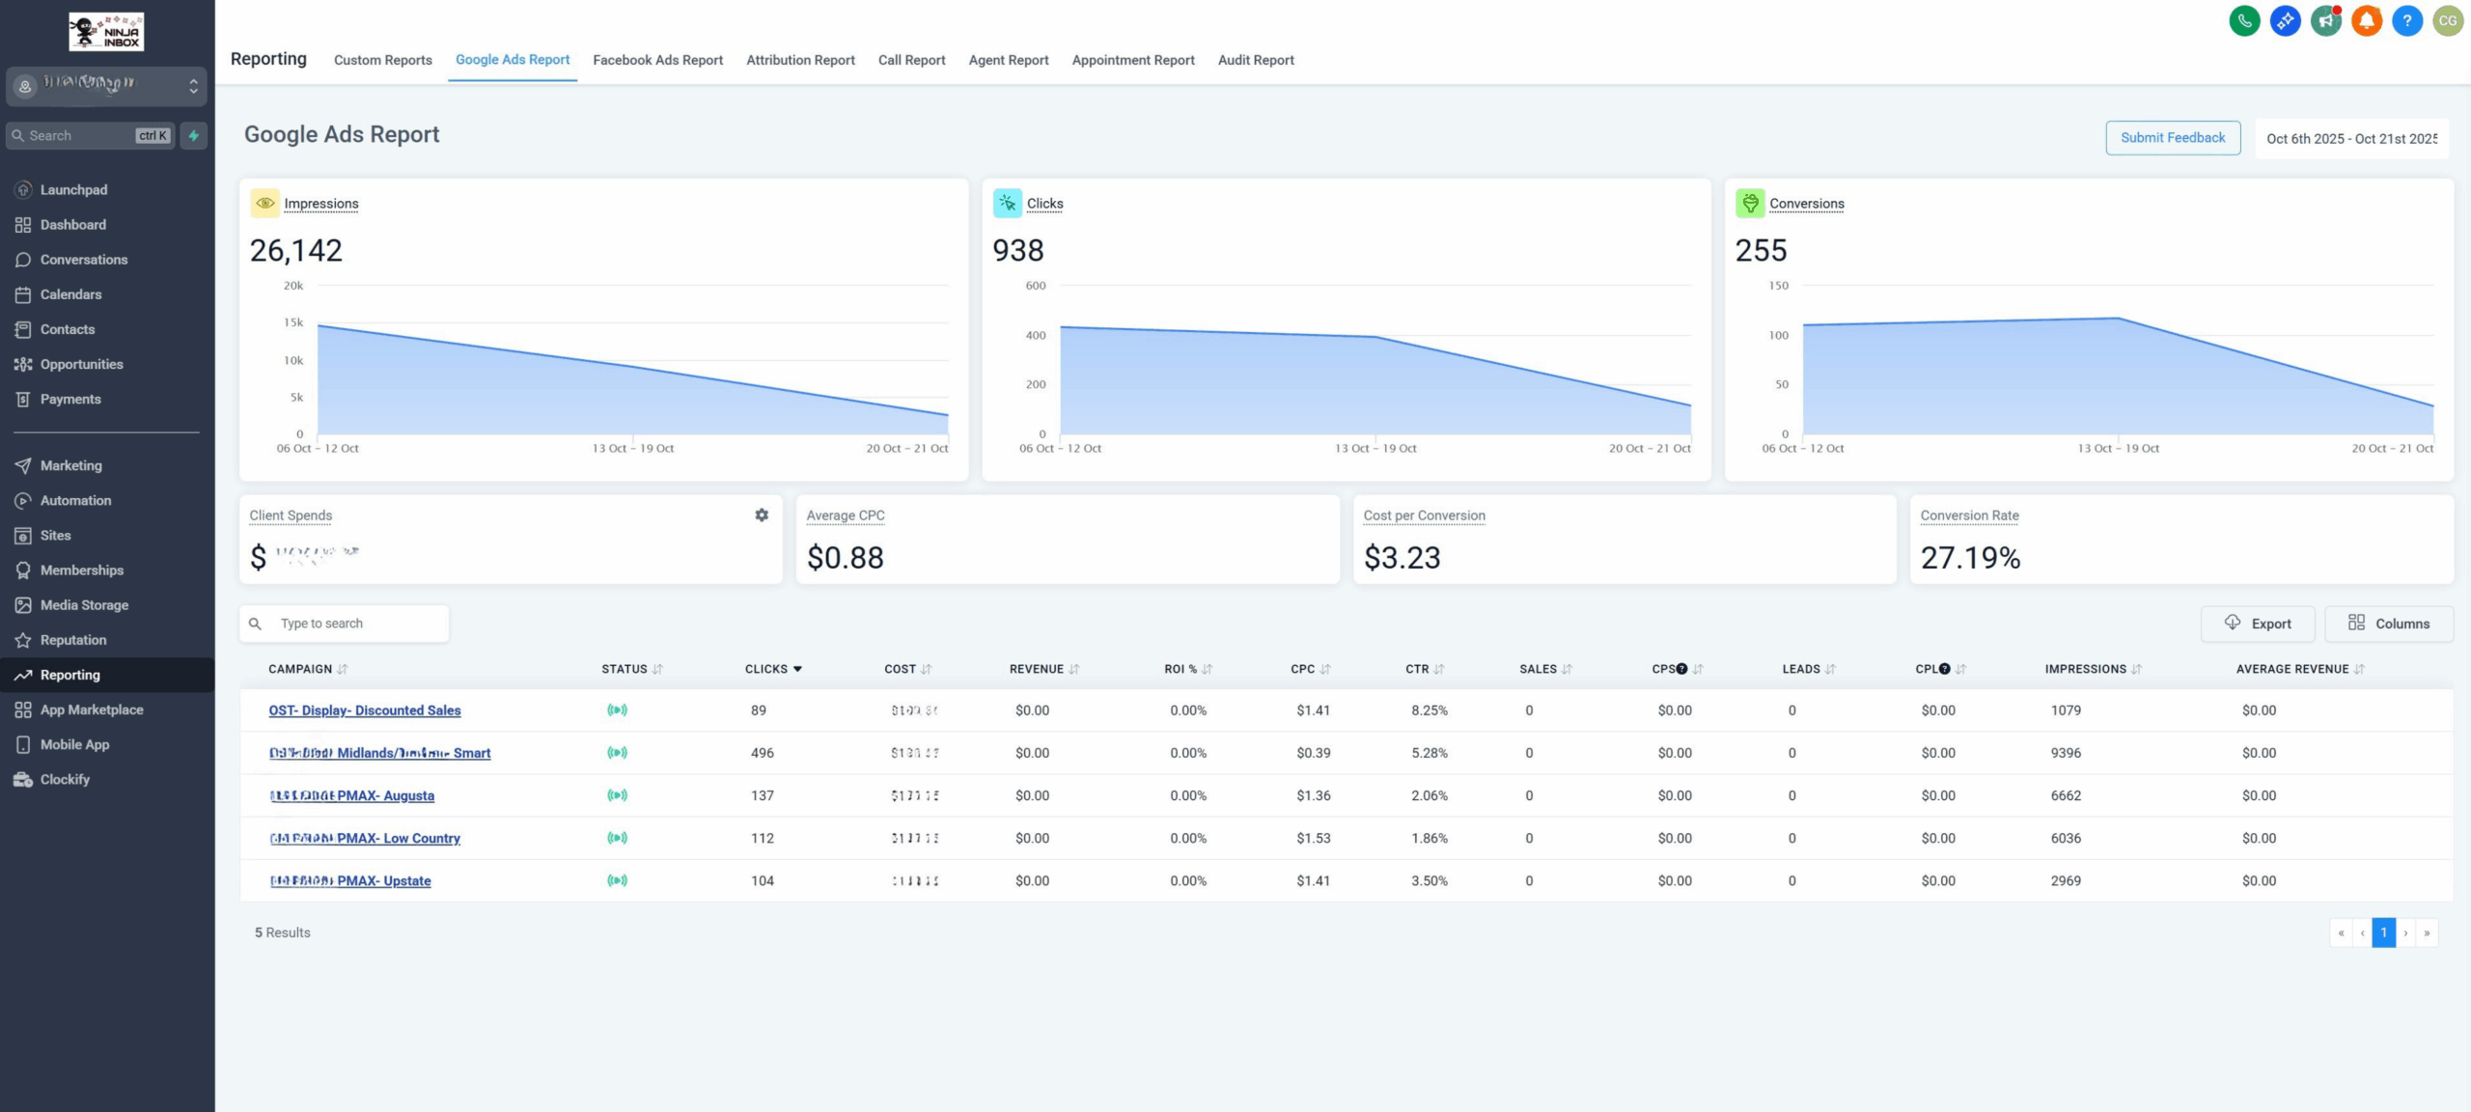Switch to the Facebook Ads Report tab
Viewport: 2471px width, 1112px height.
click(657, 60)
